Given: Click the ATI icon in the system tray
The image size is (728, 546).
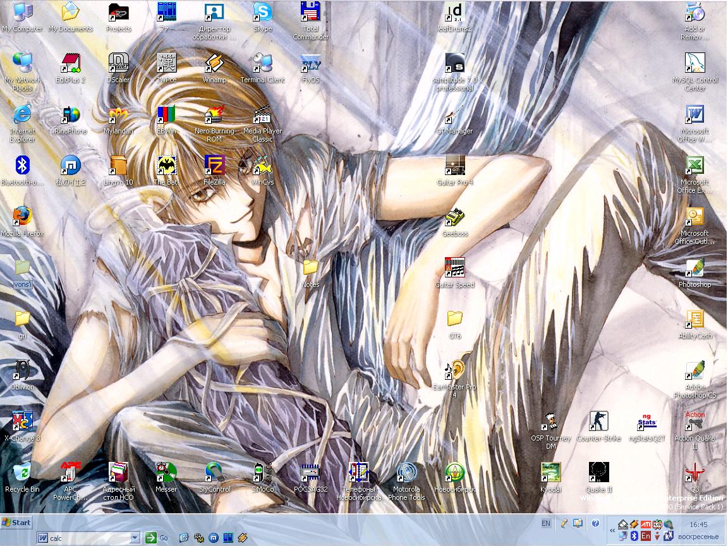Looking at the screenshot, I should coord(645,525).
